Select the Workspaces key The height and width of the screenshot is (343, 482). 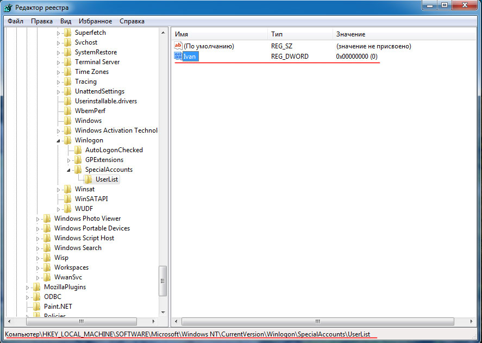coord(71,267)
